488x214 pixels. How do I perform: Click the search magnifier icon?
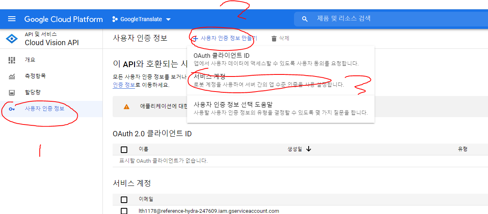coord(305,19)
